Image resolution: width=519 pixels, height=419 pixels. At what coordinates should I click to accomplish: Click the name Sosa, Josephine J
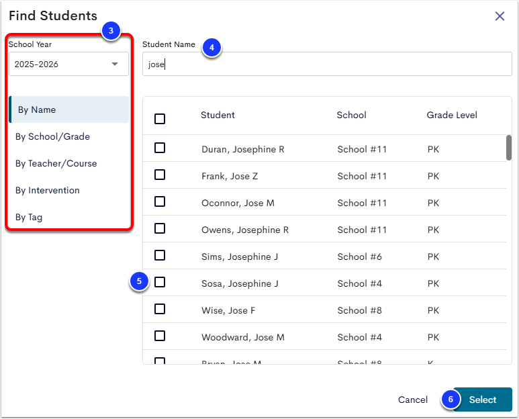click(240, 283)
